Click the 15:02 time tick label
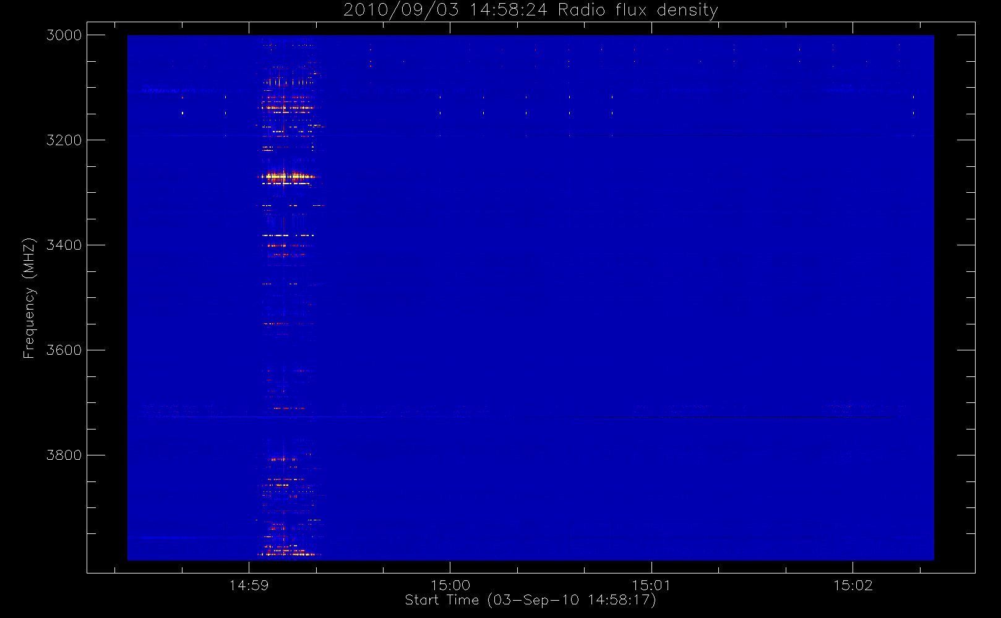Screen dimensions: 1001x618 click(853, 585)
